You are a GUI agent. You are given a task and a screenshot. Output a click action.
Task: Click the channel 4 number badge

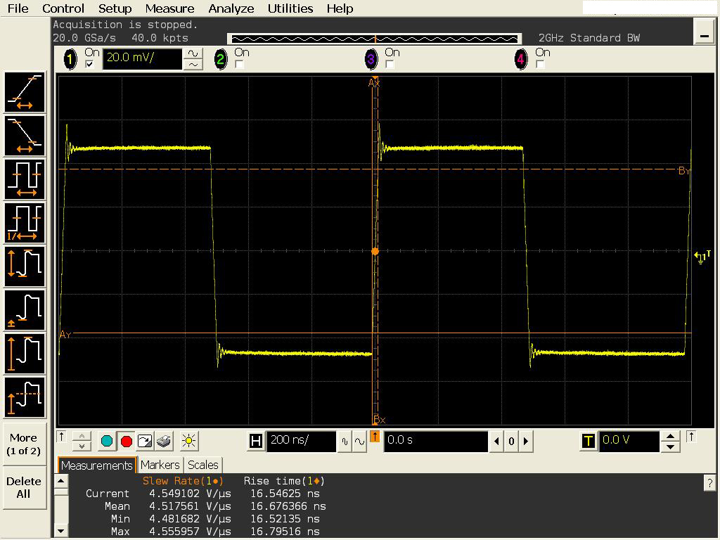coord(521,59)
